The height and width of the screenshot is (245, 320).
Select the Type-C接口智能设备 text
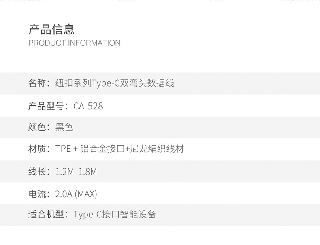pyautogui.click(x=115, y=214)
